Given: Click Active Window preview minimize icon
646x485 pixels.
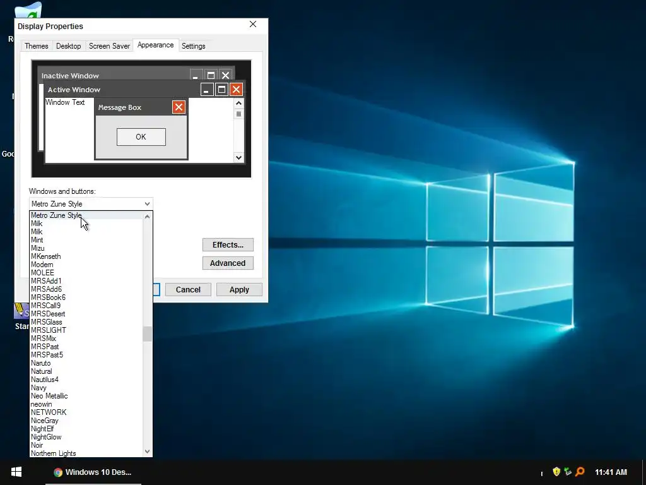Looking at the screenshot, I should pos(207,90).
